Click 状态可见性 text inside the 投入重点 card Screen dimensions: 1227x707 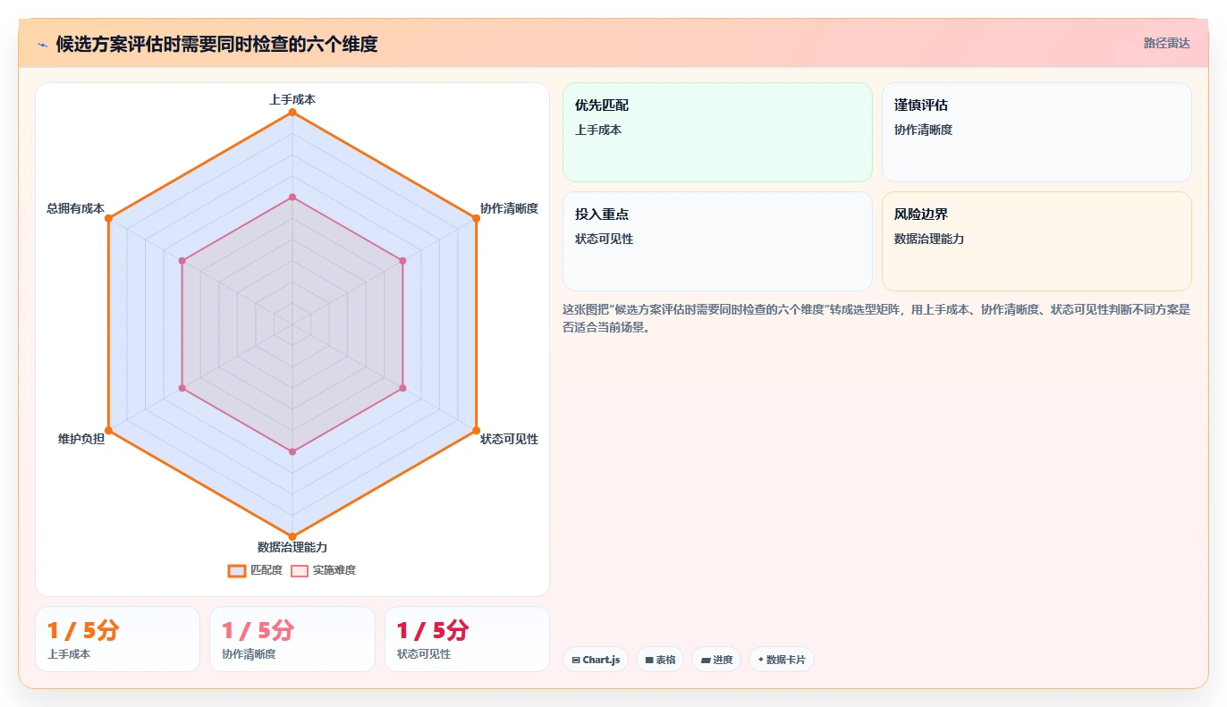(604, 239)
